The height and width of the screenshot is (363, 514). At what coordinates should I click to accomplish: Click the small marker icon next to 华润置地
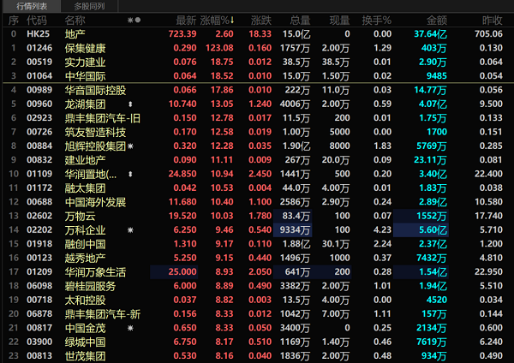[x=130, y=175]
